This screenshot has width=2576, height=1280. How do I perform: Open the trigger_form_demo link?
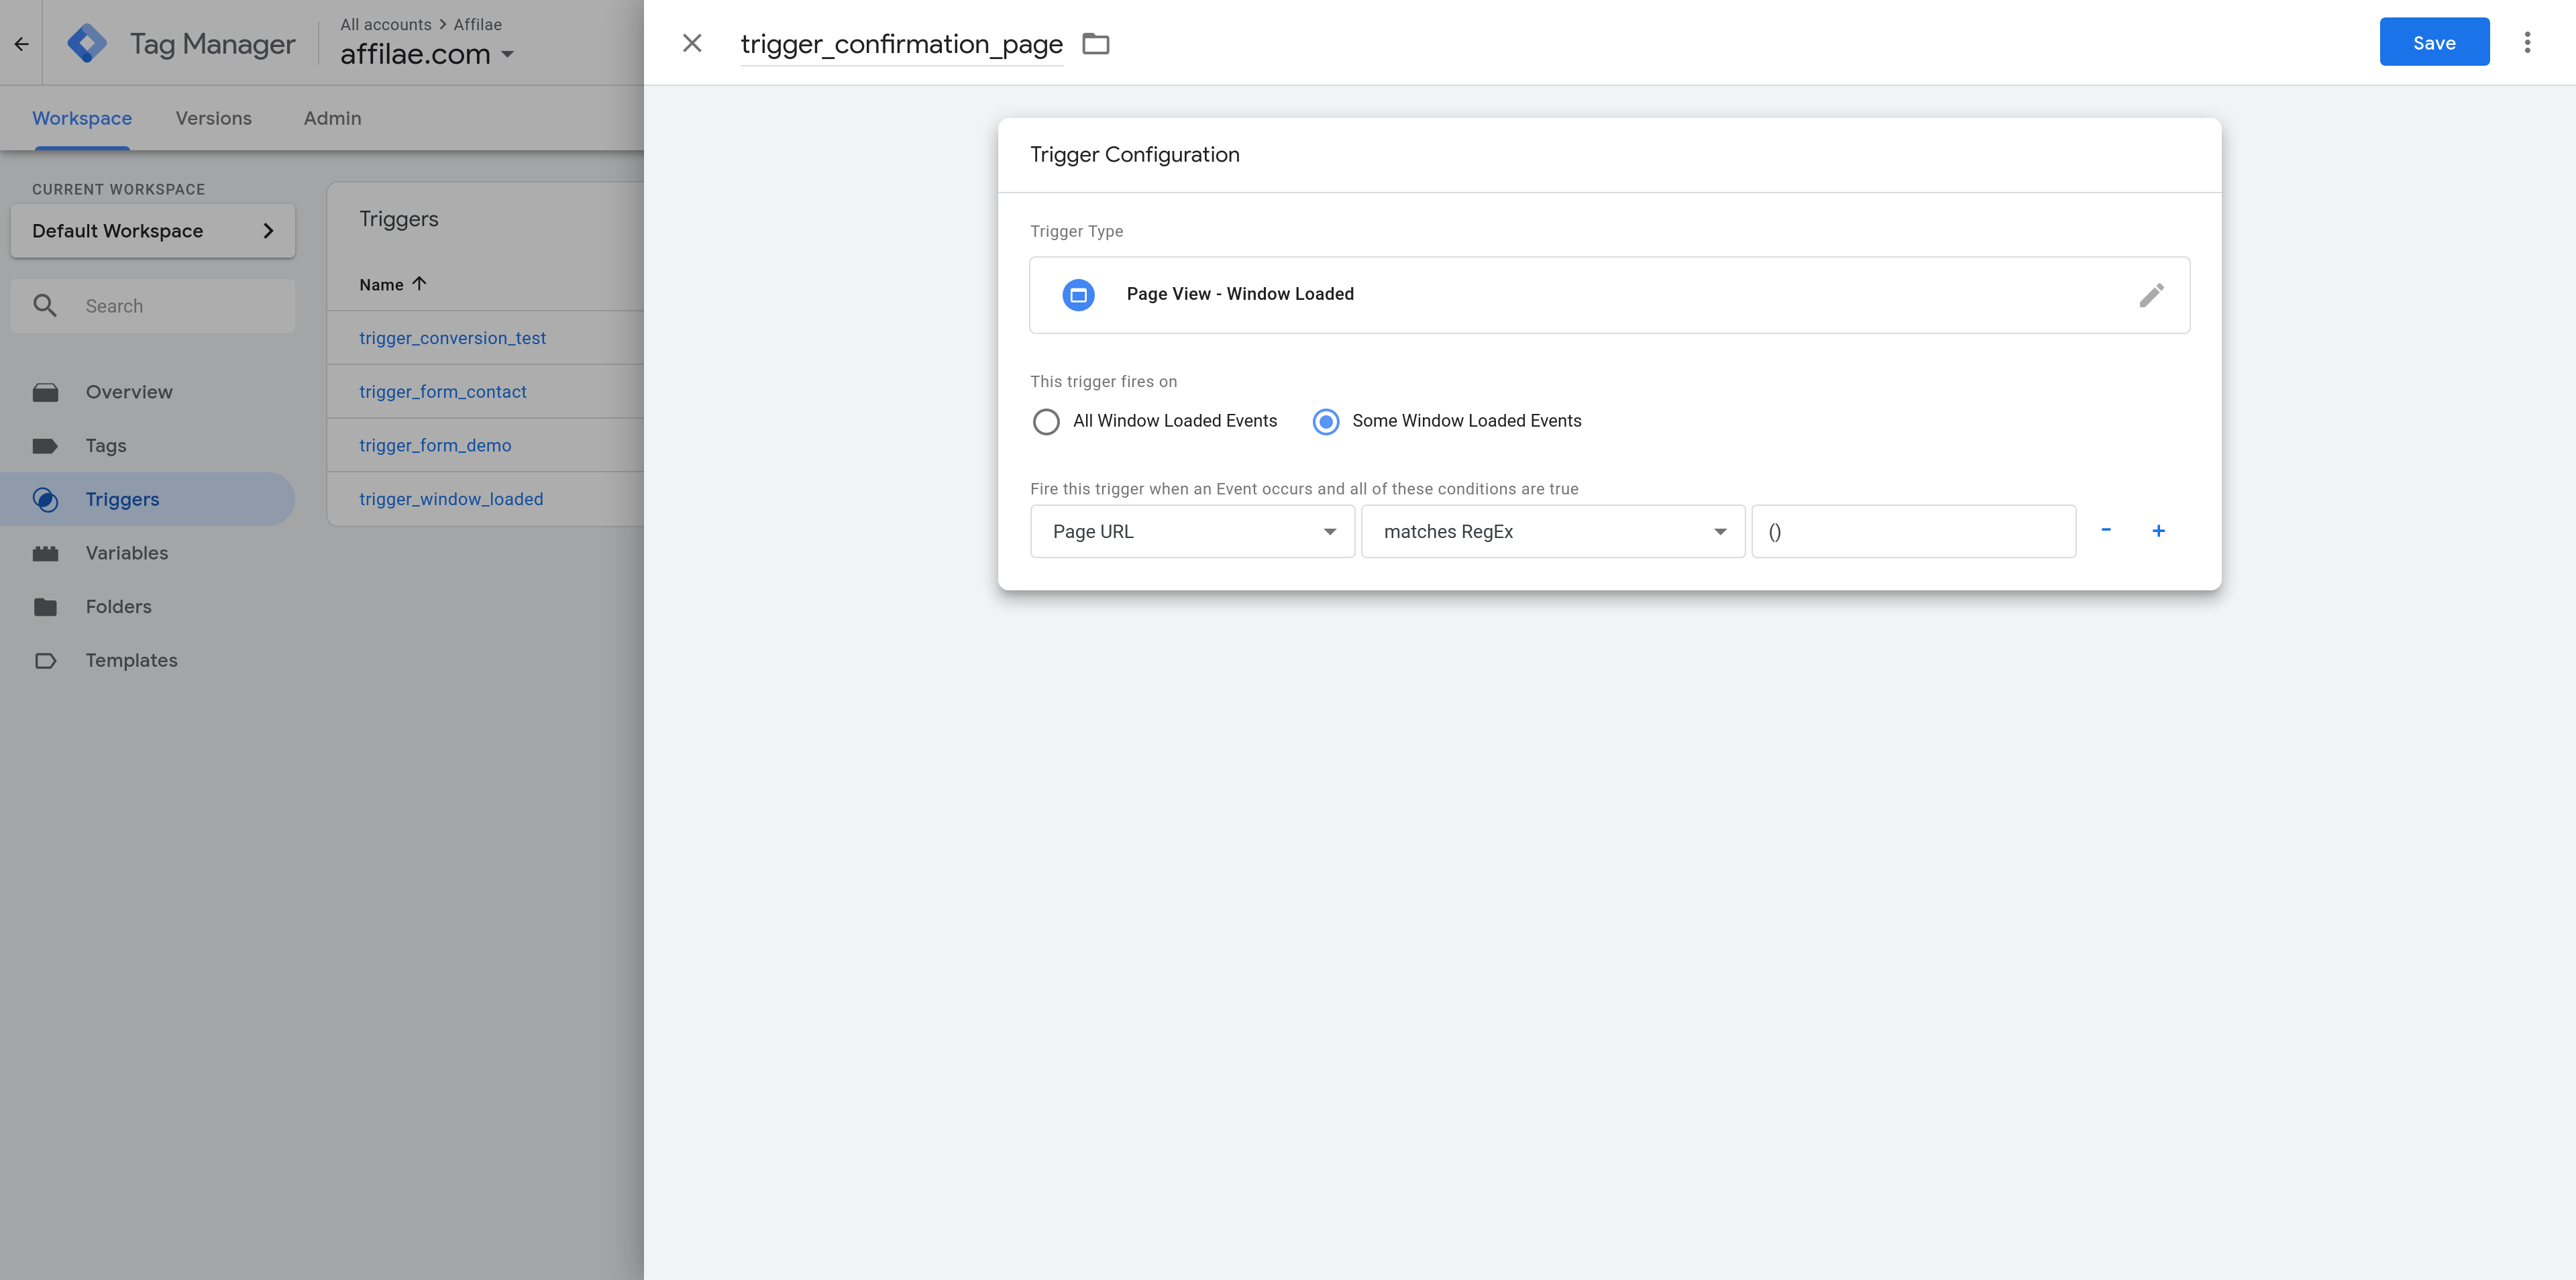(x=435, y=446)
